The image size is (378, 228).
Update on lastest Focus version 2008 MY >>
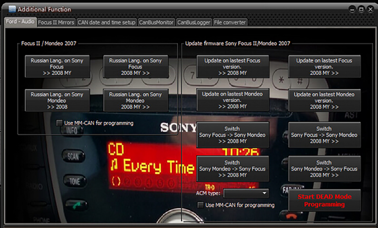325,67
